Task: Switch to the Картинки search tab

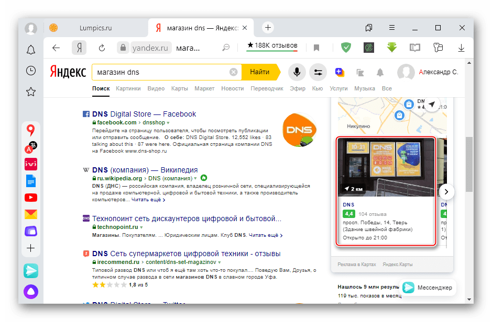Action: [x=128, y=89]
